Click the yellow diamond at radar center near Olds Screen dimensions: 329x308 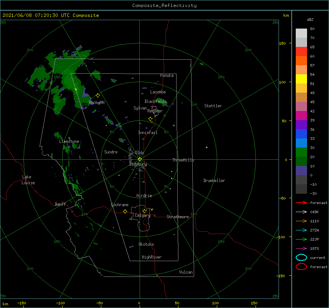[140, 159]
